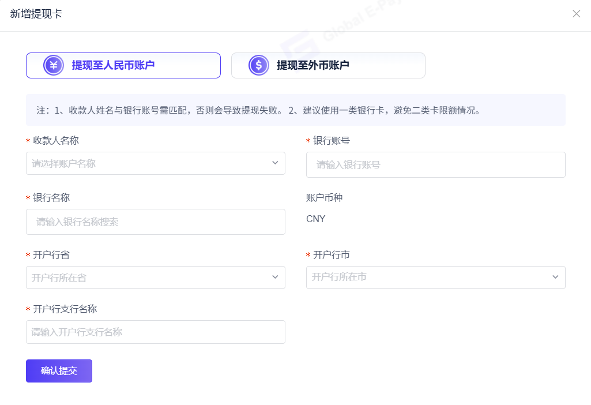Click the CNY currency value text
The image size is (591, 405).
[315, 219]
